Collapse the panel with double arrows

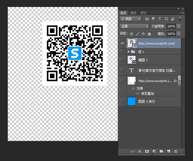[x=178, y=9]
